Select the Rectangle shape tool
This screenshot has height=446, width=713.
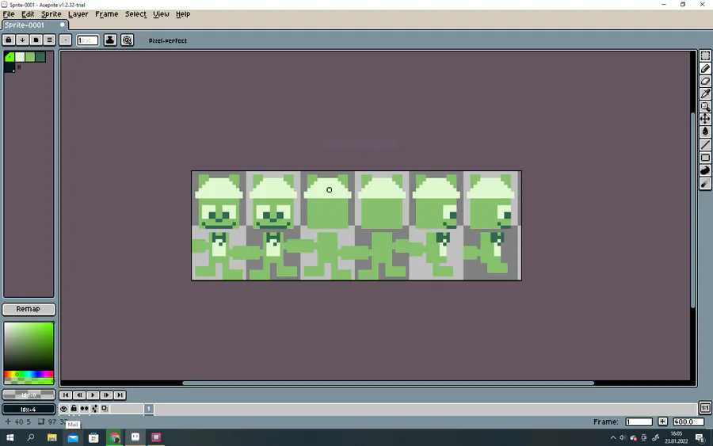click(x=705, y=158)
